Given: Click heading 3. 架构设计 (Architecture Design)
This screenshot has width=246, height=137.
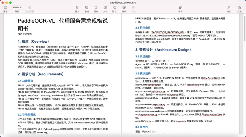Looking at the screenshot, I should (x=163, y=50).
